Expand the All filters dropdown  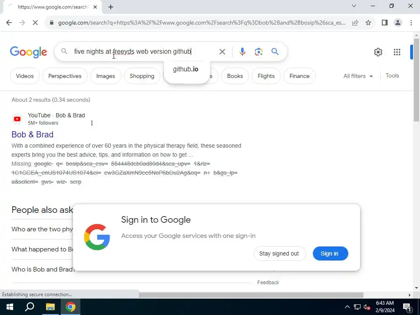(x=358, y=76)
